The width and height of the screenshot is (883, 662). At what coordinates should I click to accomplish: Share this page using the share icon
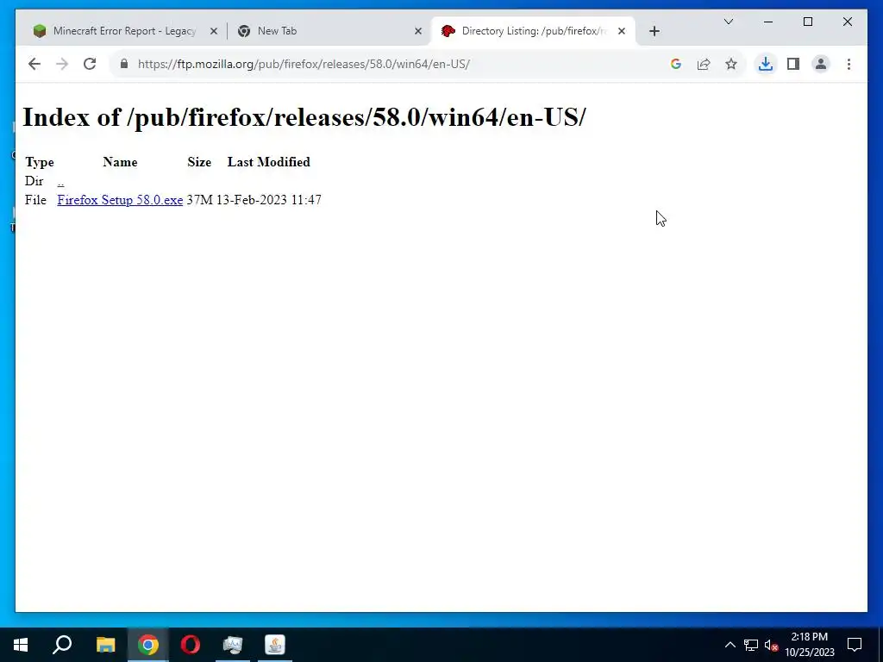tap(704, 64)
